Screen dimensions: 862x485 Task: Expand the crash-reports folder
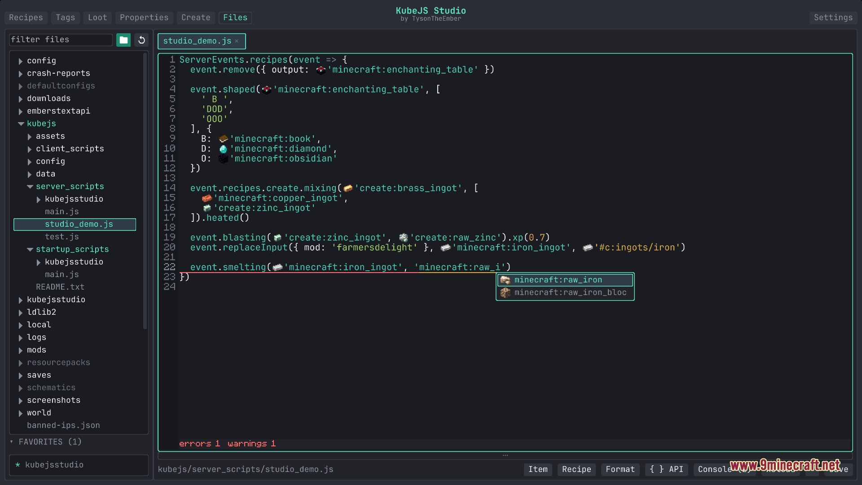click(x=21, y=74)
